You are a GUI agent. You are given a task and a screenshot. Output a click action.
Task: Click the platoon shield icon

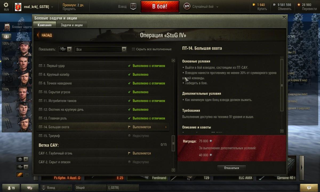click(133, 6)
